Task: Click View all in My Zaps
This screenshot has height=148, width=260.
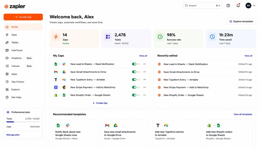Action: (x=143, y=56)
